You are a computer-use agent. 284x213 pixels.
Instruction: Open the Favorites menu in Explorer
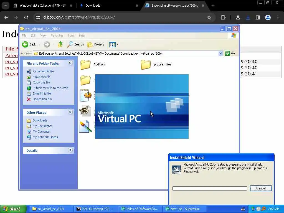coord(57,35)
